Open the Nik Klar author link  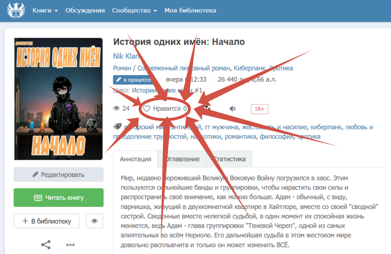point(126,56)
